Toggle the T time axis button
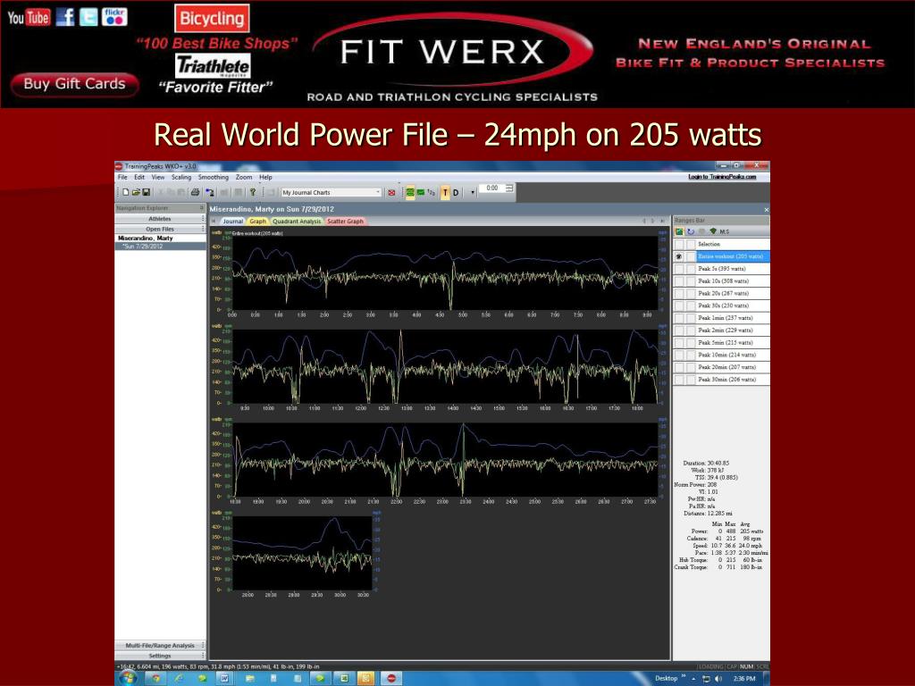Screen dimensions: 915x686 (445, 193)
